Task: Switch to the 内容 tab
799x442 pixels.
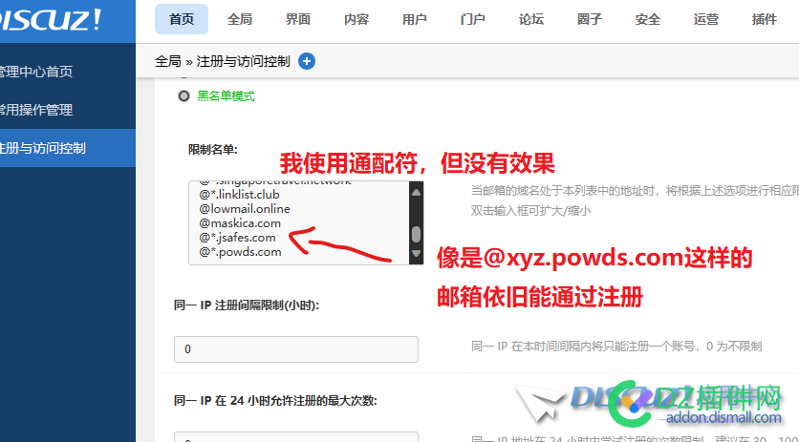Action: tap(356, 19)
